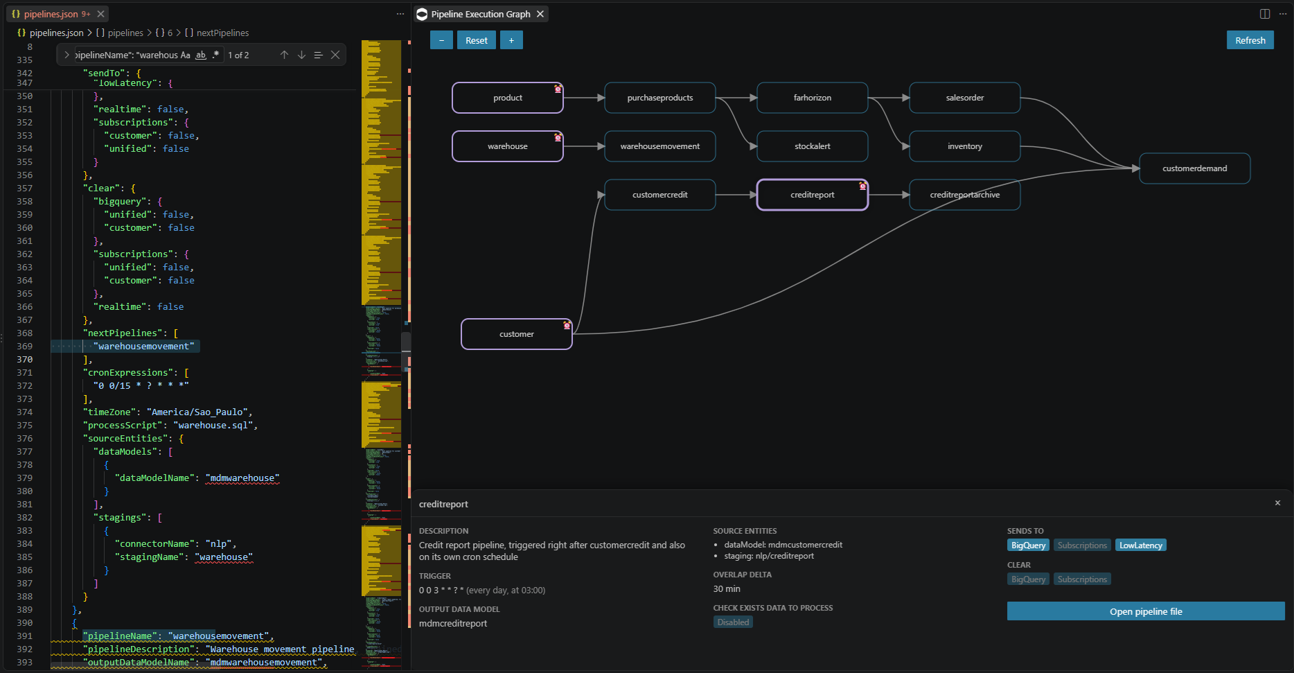Open the nextPipelines breadcrumb

217,33
